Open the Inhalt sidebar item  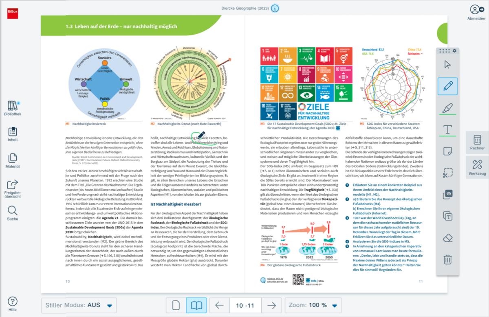13,134
